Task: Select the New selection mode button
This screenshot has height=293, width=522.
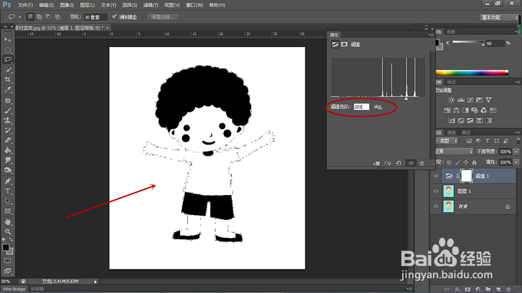Action: [x=30, y=17]
